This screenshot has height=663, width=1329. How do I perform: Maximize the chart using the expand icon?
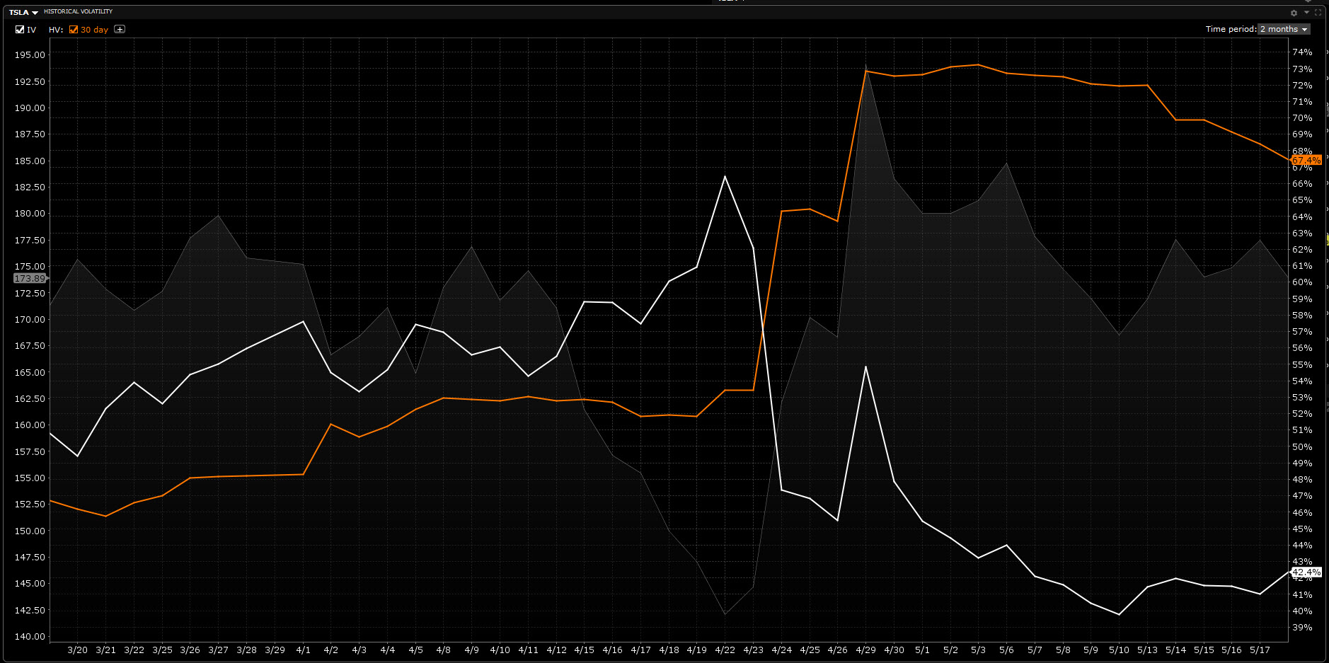coord(1318,13)
